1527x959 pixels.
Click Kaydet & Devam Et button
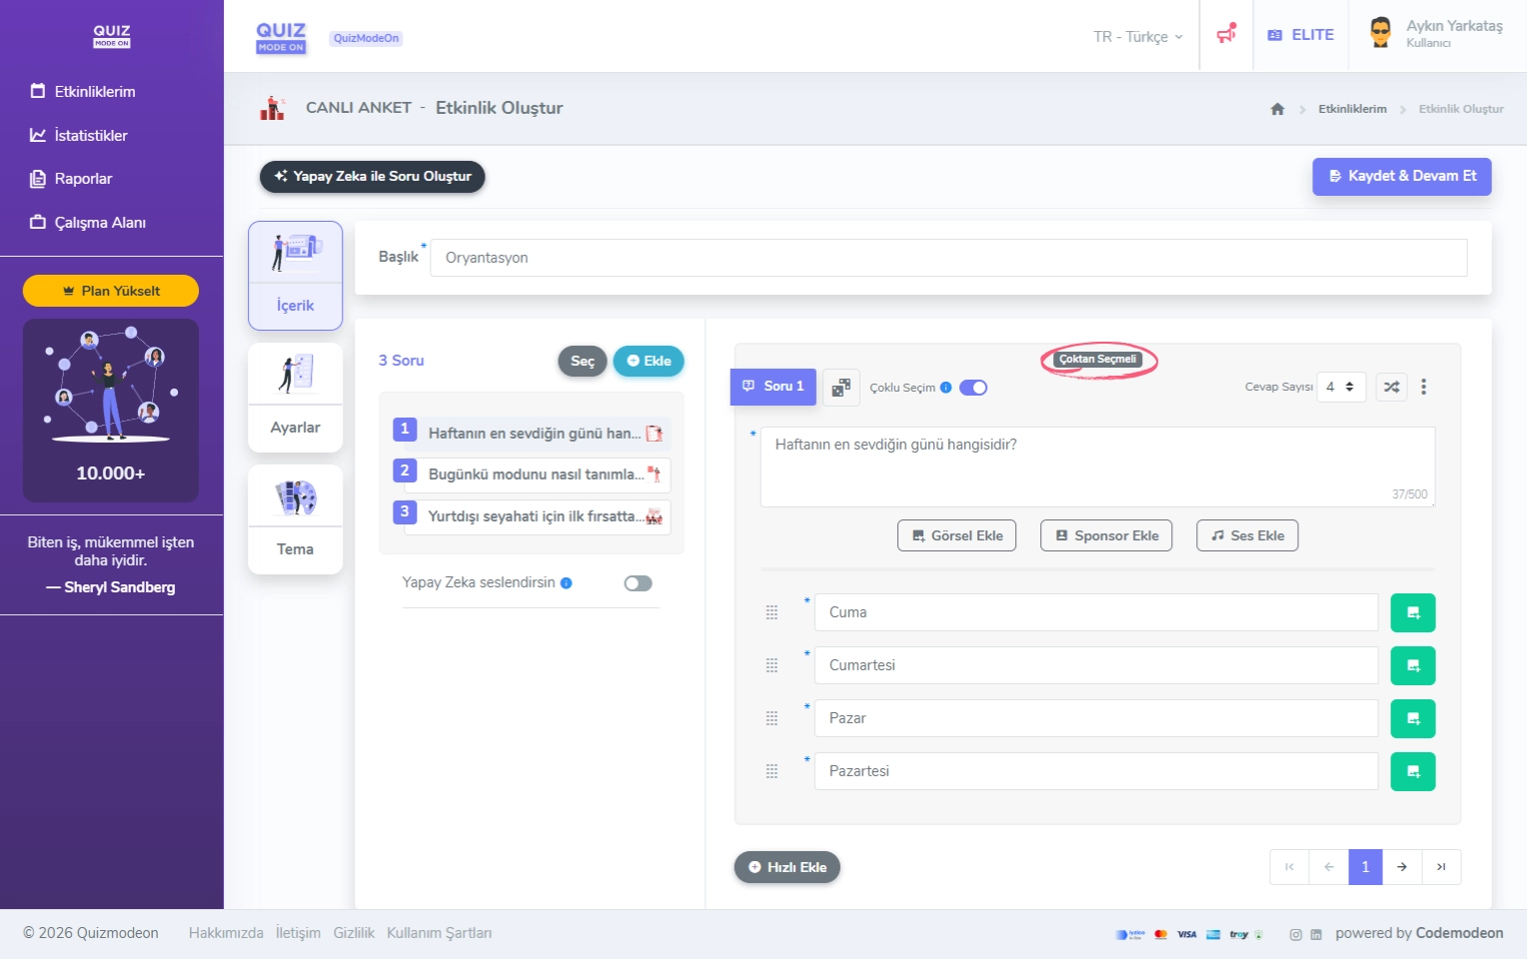tap(1402, 176)
